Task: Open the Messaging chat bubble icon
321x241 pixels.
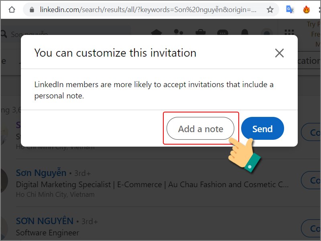Action: click(x=223, y=32)
